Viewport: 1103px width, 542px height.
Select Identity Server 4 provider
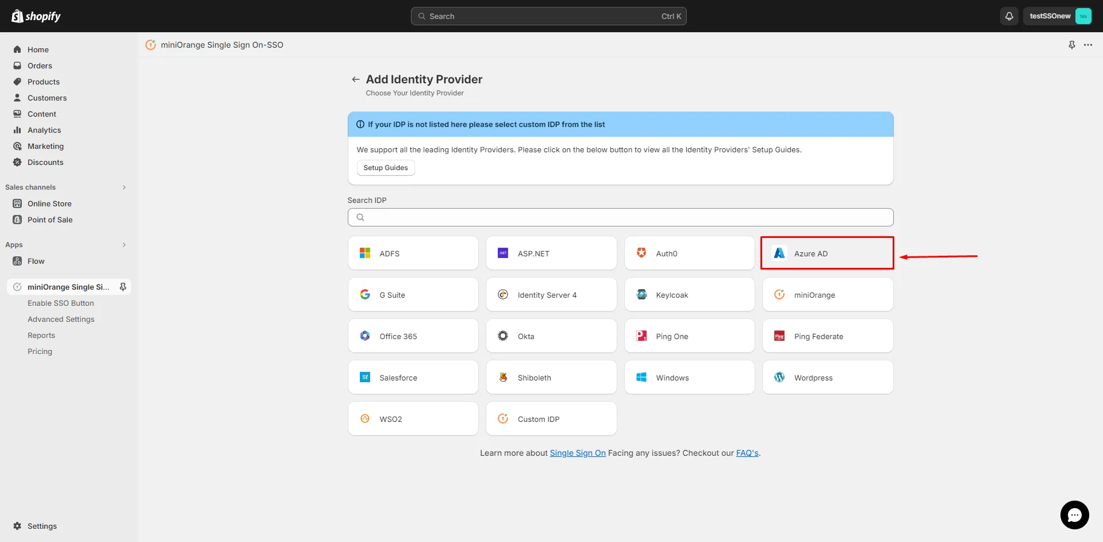[551, 295]
